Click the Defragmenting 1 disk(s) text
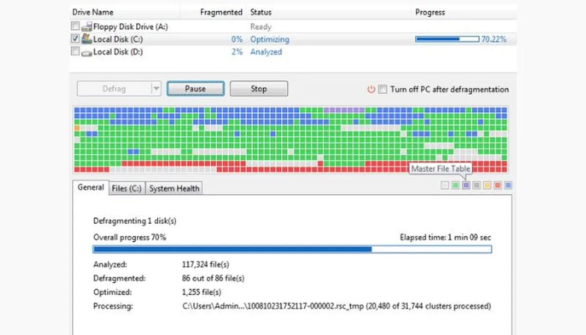 [x=135, y=221]
